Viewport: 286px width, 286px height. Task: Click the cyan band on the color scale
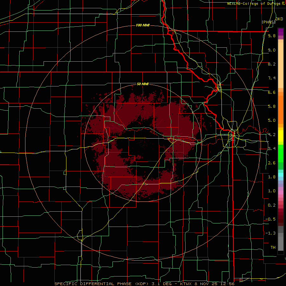(x=281, y=175)
